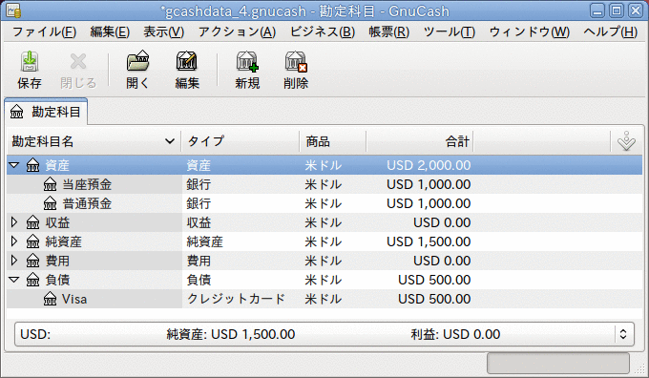649x378 pixels.
Task: Select the 普通預金 account row
Action: [x=324, y=203]
